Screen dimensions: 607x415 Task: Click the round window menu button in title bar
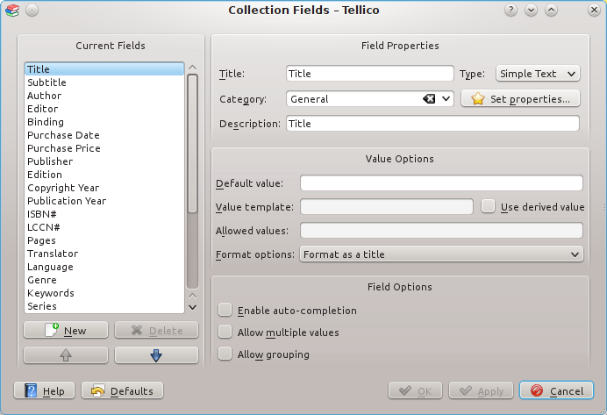pyautogui.click(x=32, y=11)
